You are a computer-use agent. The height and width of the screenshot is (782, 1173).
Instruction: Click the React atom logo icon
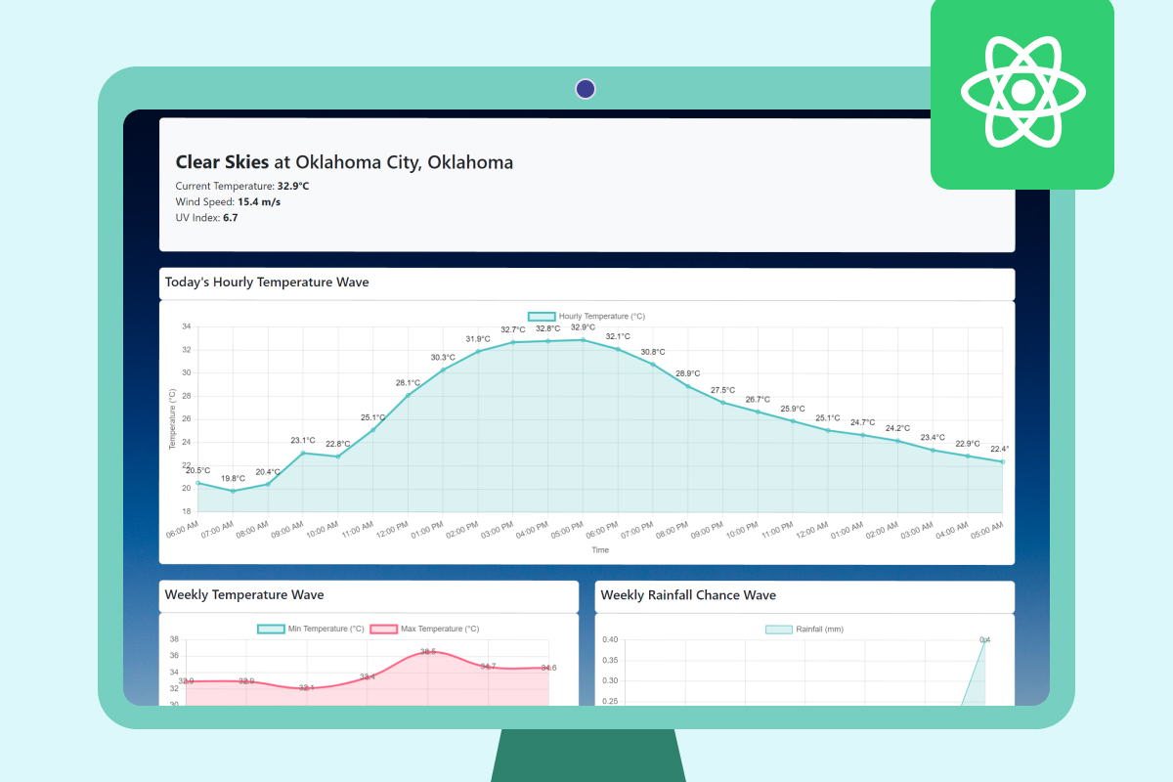1022,93
